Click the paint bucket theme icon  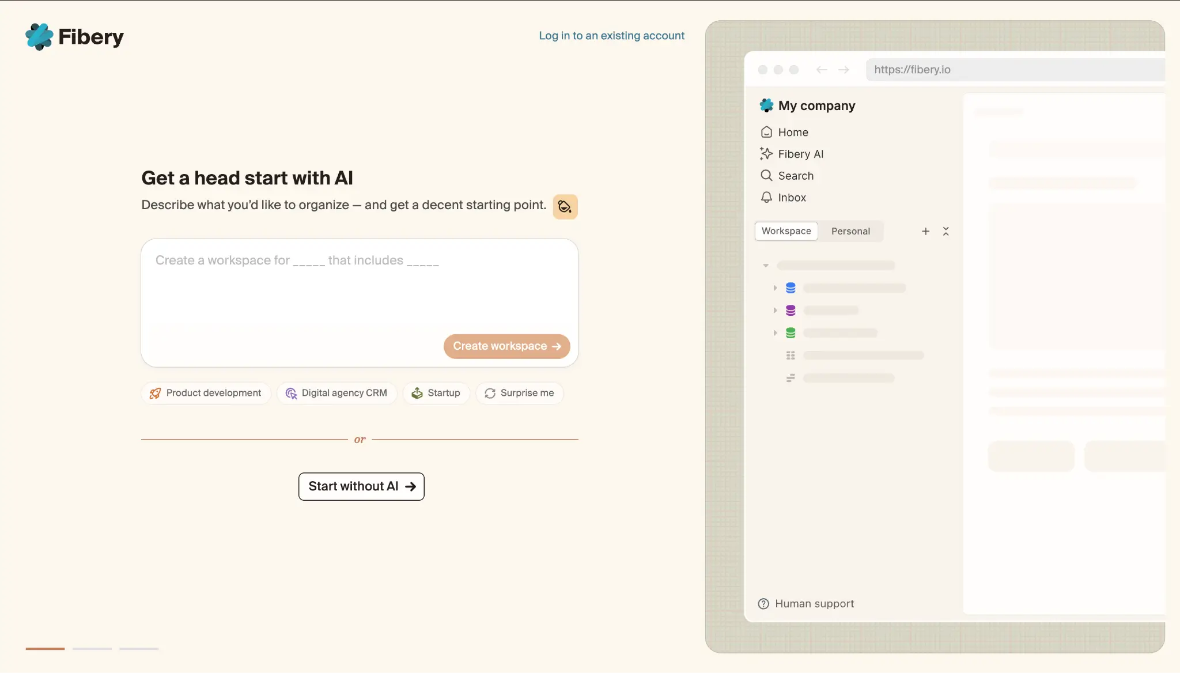pos(565,207)
